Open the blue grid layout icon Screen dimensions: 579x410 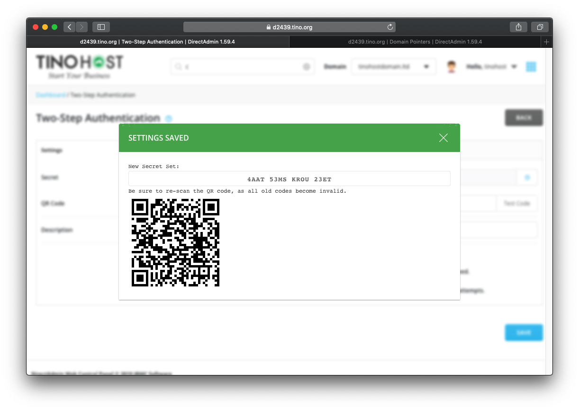click(x=531, y=67)
